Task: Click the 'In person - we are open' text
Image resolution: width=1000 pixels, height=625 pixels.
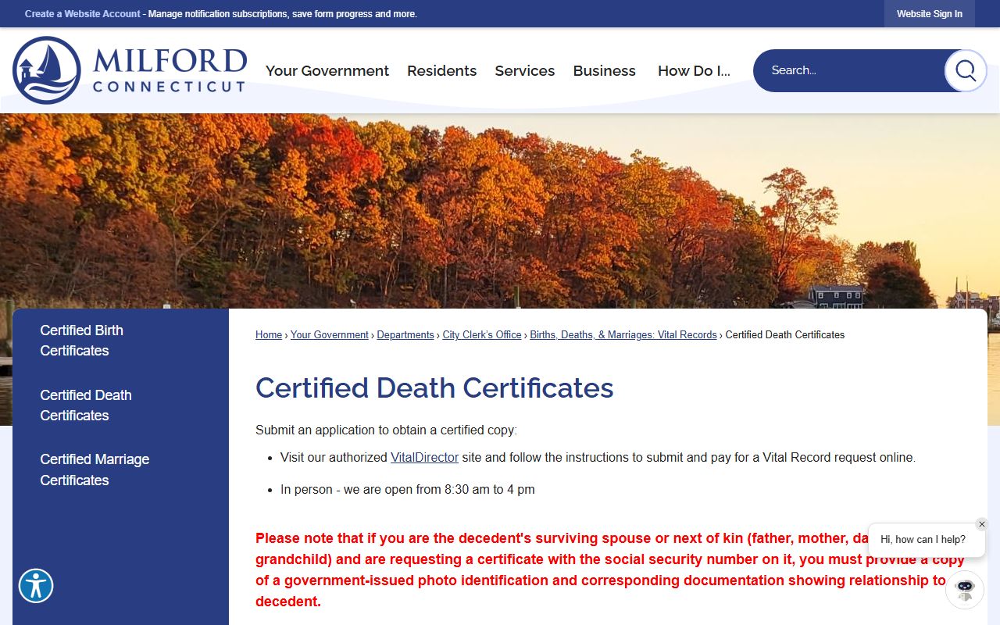Action: click(x=408, y=490)
